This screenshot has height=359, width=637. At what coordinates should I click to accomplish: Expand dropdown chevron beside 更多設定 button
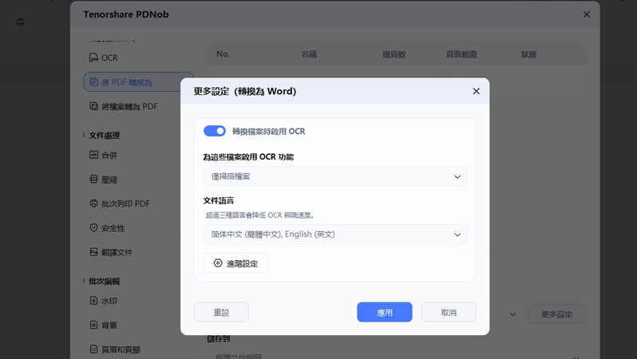point(512,314)
